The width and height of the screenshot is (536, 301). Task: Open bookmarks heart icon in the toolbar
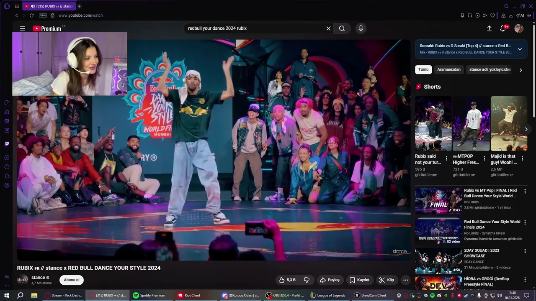(x=492, y=15)
